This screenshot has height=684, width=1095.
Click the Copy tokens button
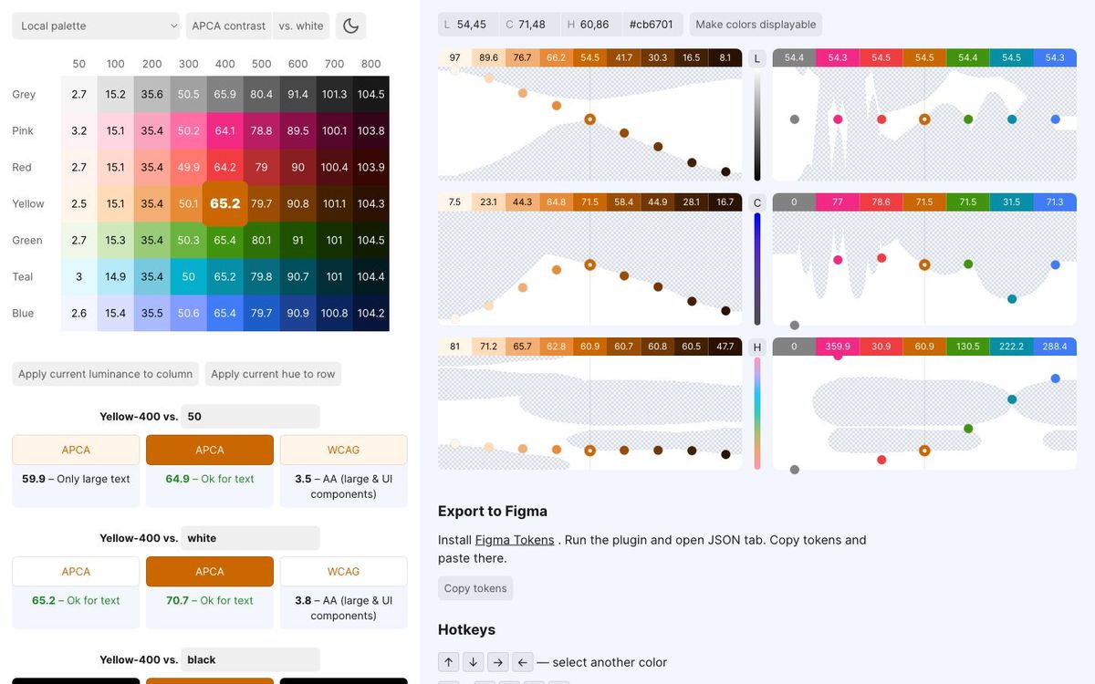click(475, 588)
